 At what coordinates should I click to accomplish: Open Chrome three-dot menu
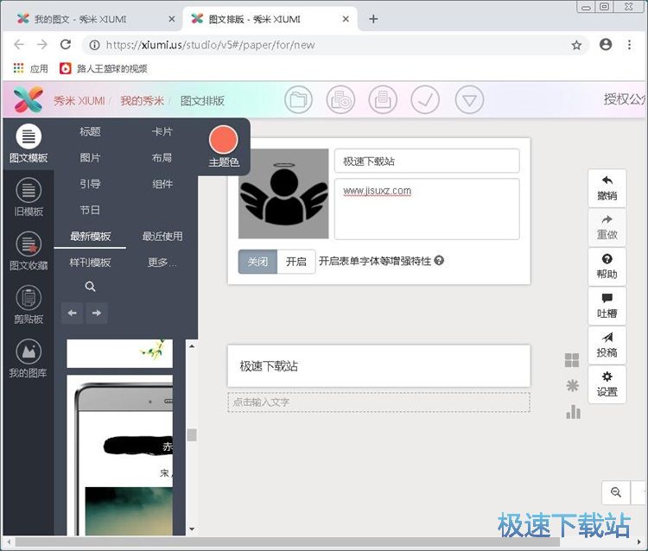point(629,44)
